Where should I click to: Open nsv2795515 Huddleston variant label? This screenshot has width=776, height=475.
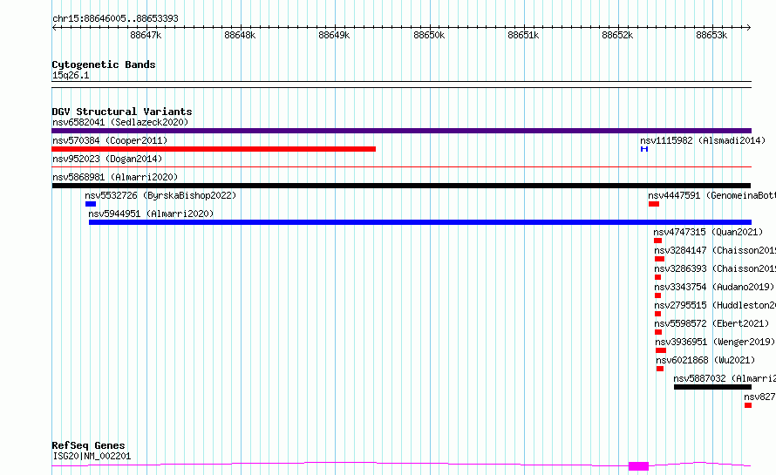click(x=715, y=305)
